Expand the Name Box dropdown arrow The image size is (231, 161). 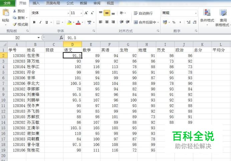(38, 38)
